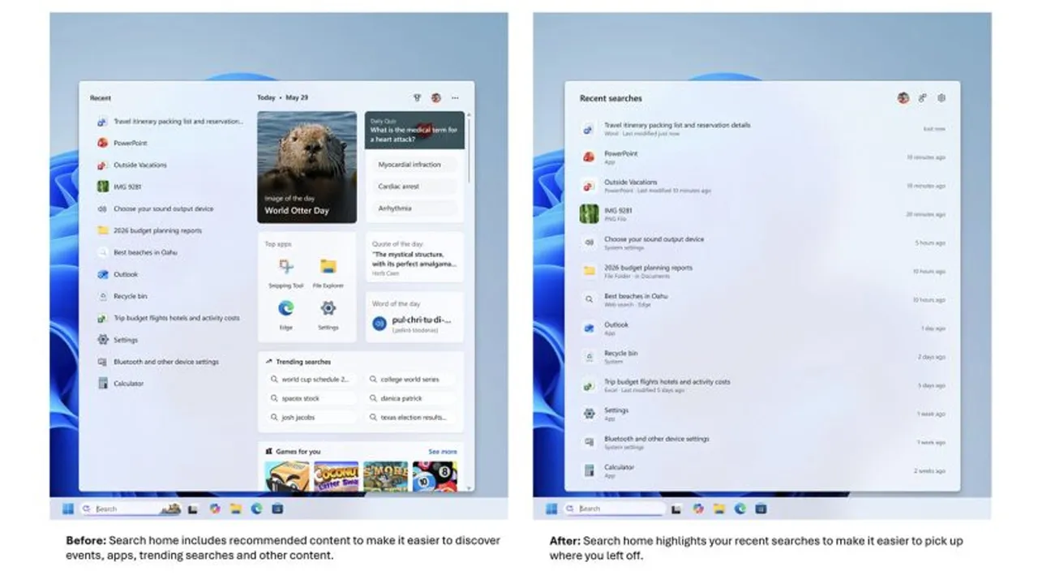Open Task View on Before panel taskbar
Screen dimensions: 1038x584
pos(193,509)
